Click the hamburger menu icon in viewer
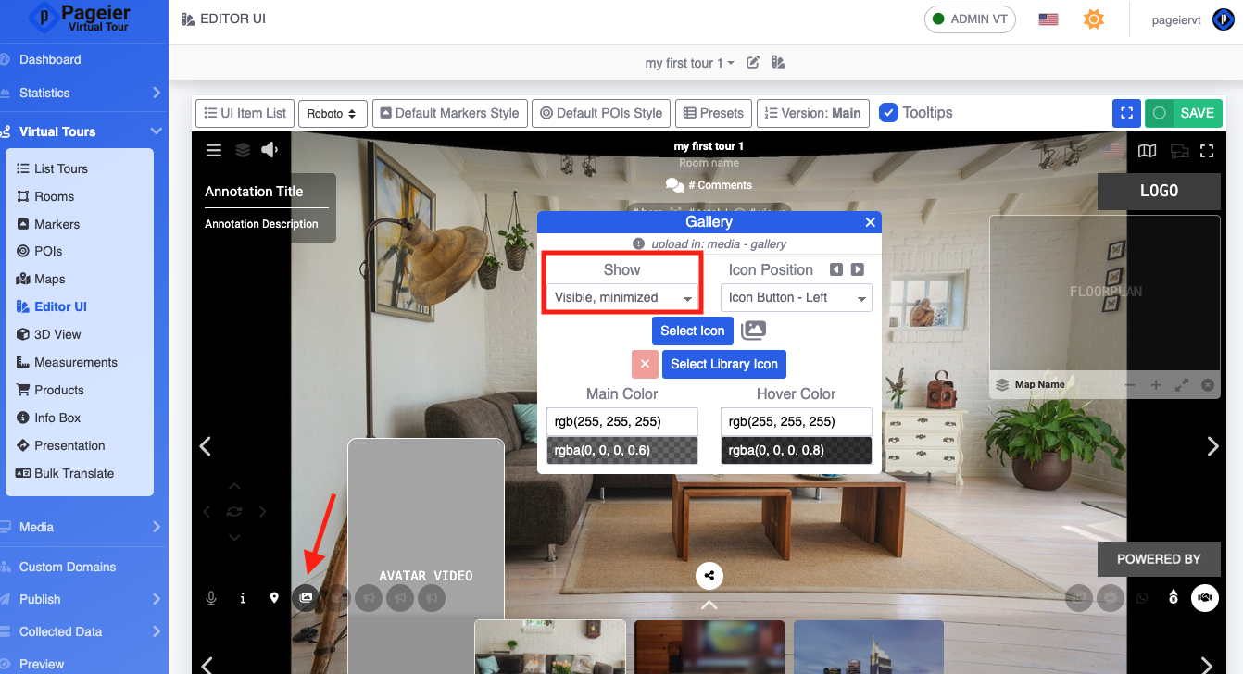The image size is (1243, 674). [214, 150]
